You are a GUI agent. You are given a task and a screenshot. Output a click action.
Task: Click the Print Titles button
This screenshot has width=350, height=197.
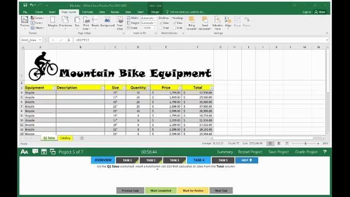tap(120, 23)
